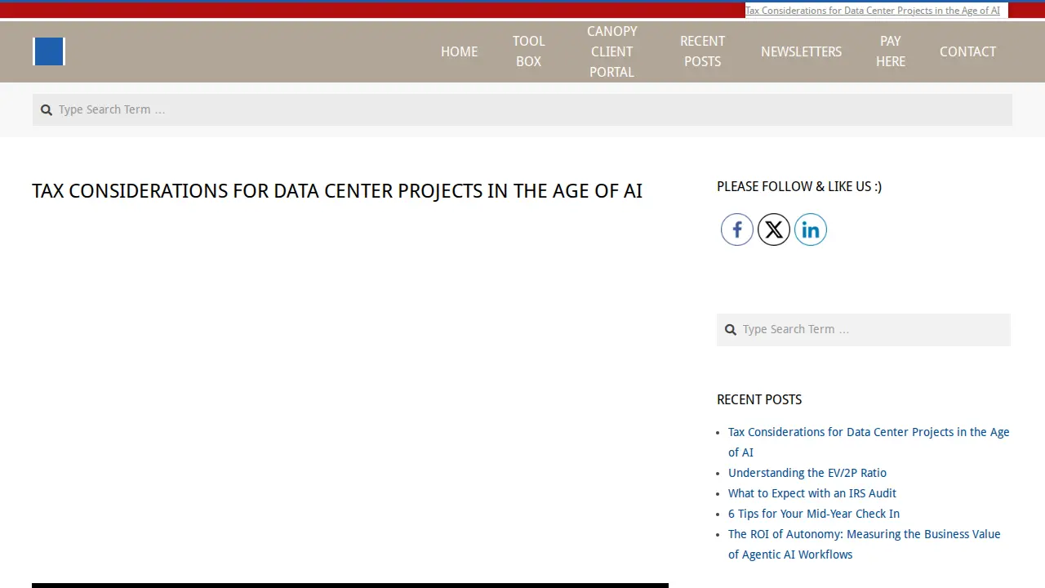
Task: Go to the Home menu item
Action: coord(459,51)
